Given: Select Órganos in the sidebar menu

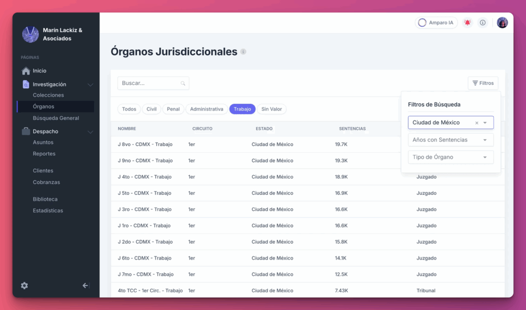Looking at the screenshot, I should pos(46,106).
